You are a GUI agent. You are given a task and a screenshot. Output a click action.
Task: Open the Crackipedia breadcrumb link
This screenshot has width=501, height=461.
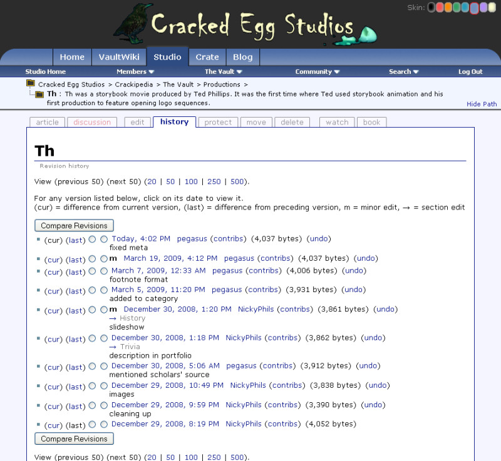[x=134, y=84]
